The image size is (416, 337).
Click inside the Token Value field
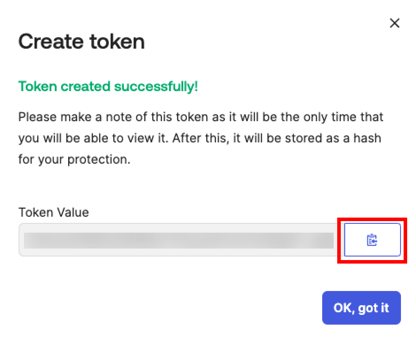(x=181, y=240)
